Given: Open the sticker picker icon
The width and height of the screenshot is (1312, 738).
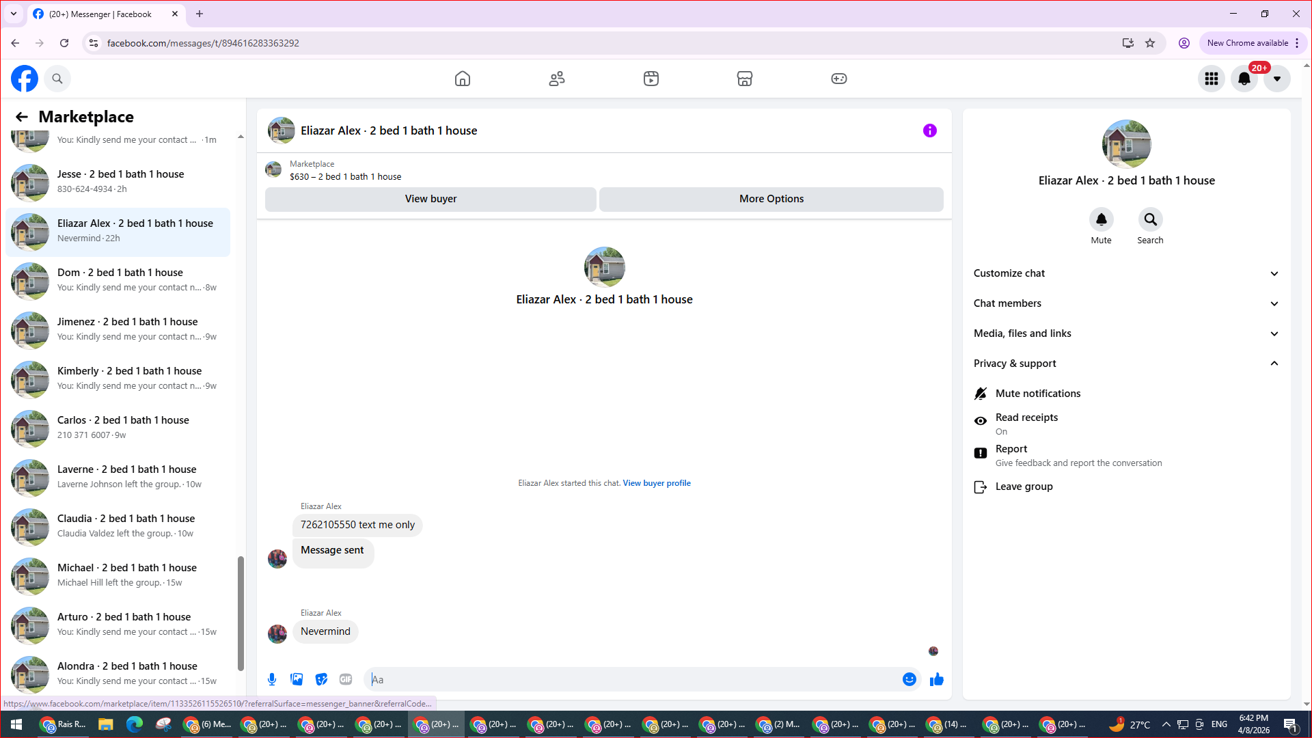Looking at the screenshot, I should coord(321,679).
